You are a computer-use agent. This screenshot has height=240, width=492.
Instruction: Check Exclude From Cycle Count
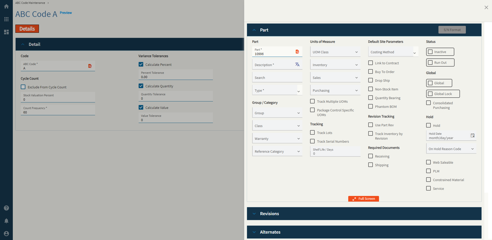pyautogui.click(x=23, y=87)
